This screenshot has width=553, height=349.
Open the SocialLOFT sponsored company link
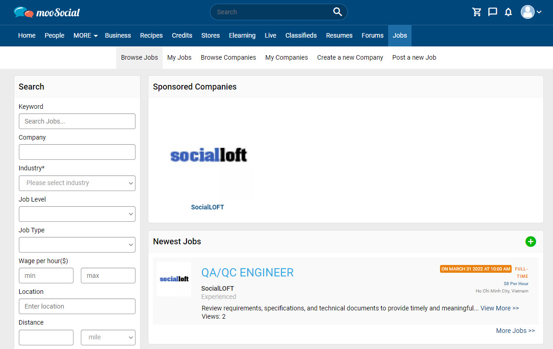point(208,207)
